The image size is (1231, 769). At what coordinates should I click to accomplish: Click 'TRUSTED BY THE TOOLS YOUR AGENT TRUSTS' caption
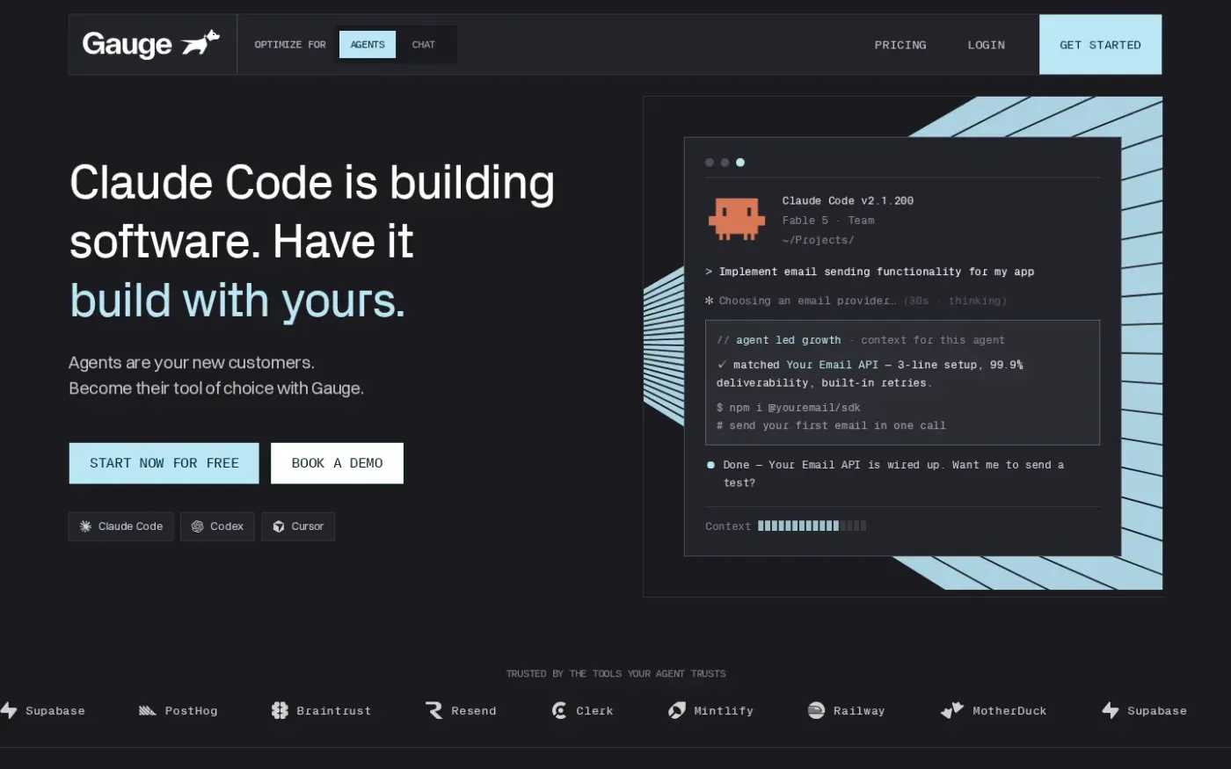pyautogui.click(x=615, y=674)
